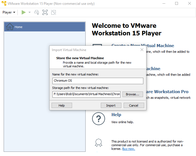This screenshot has height=156, width=196.
Task: Click the storage path input field
Action: click(86, 94)
